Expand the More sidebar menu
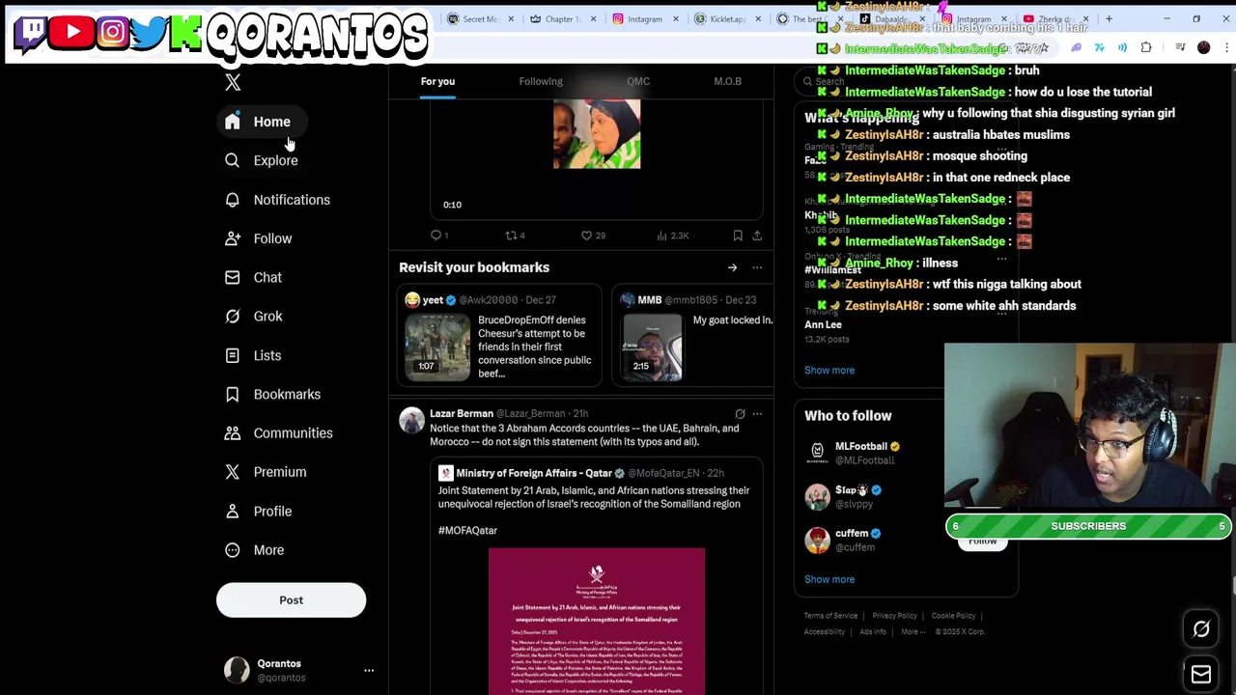Image resolution: width=1236 pixels, height=695 pixels. coord(255,550)
